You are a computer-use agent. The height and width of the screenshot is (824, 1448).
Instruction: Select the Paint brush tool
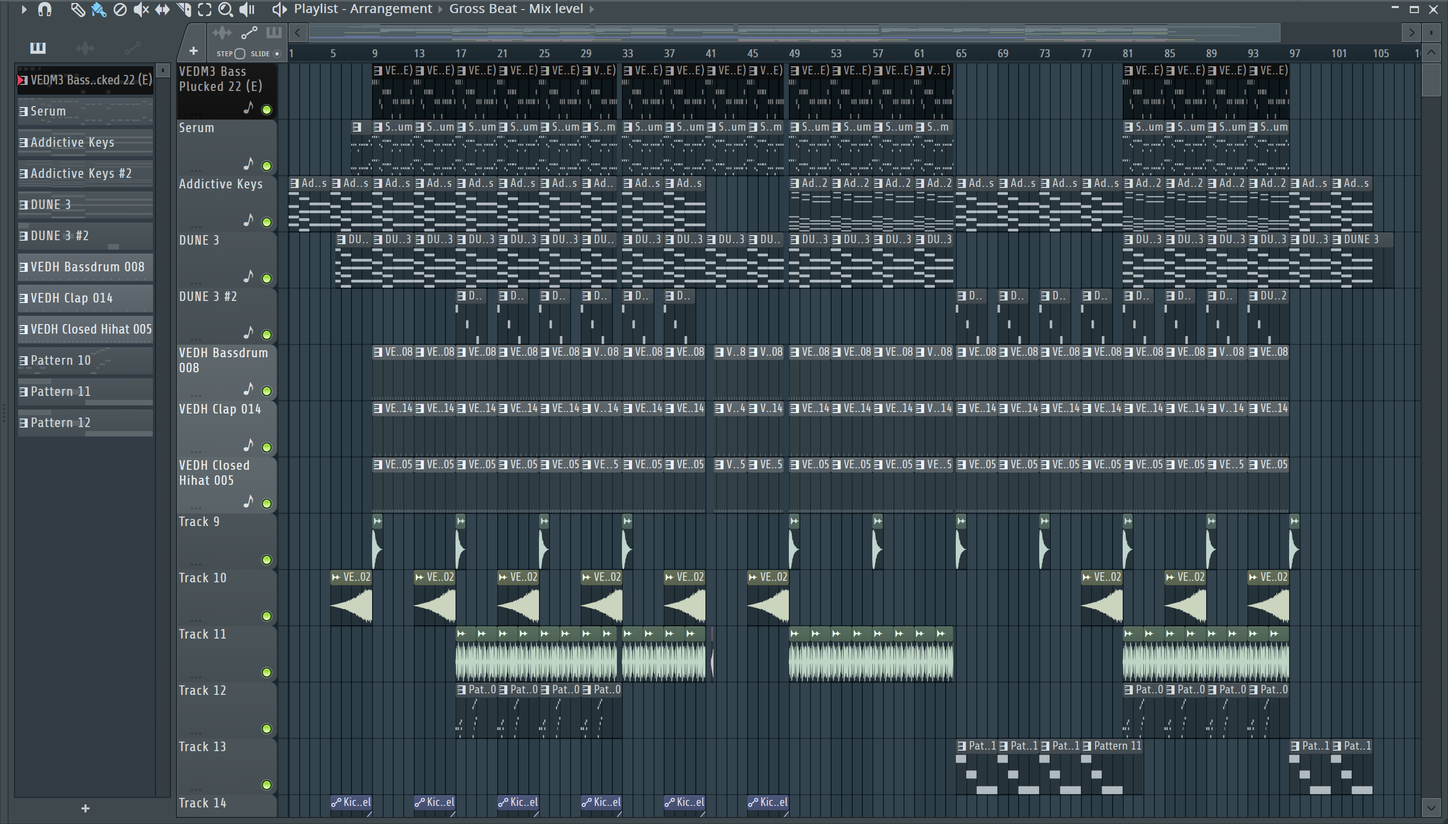pos(99,10)
